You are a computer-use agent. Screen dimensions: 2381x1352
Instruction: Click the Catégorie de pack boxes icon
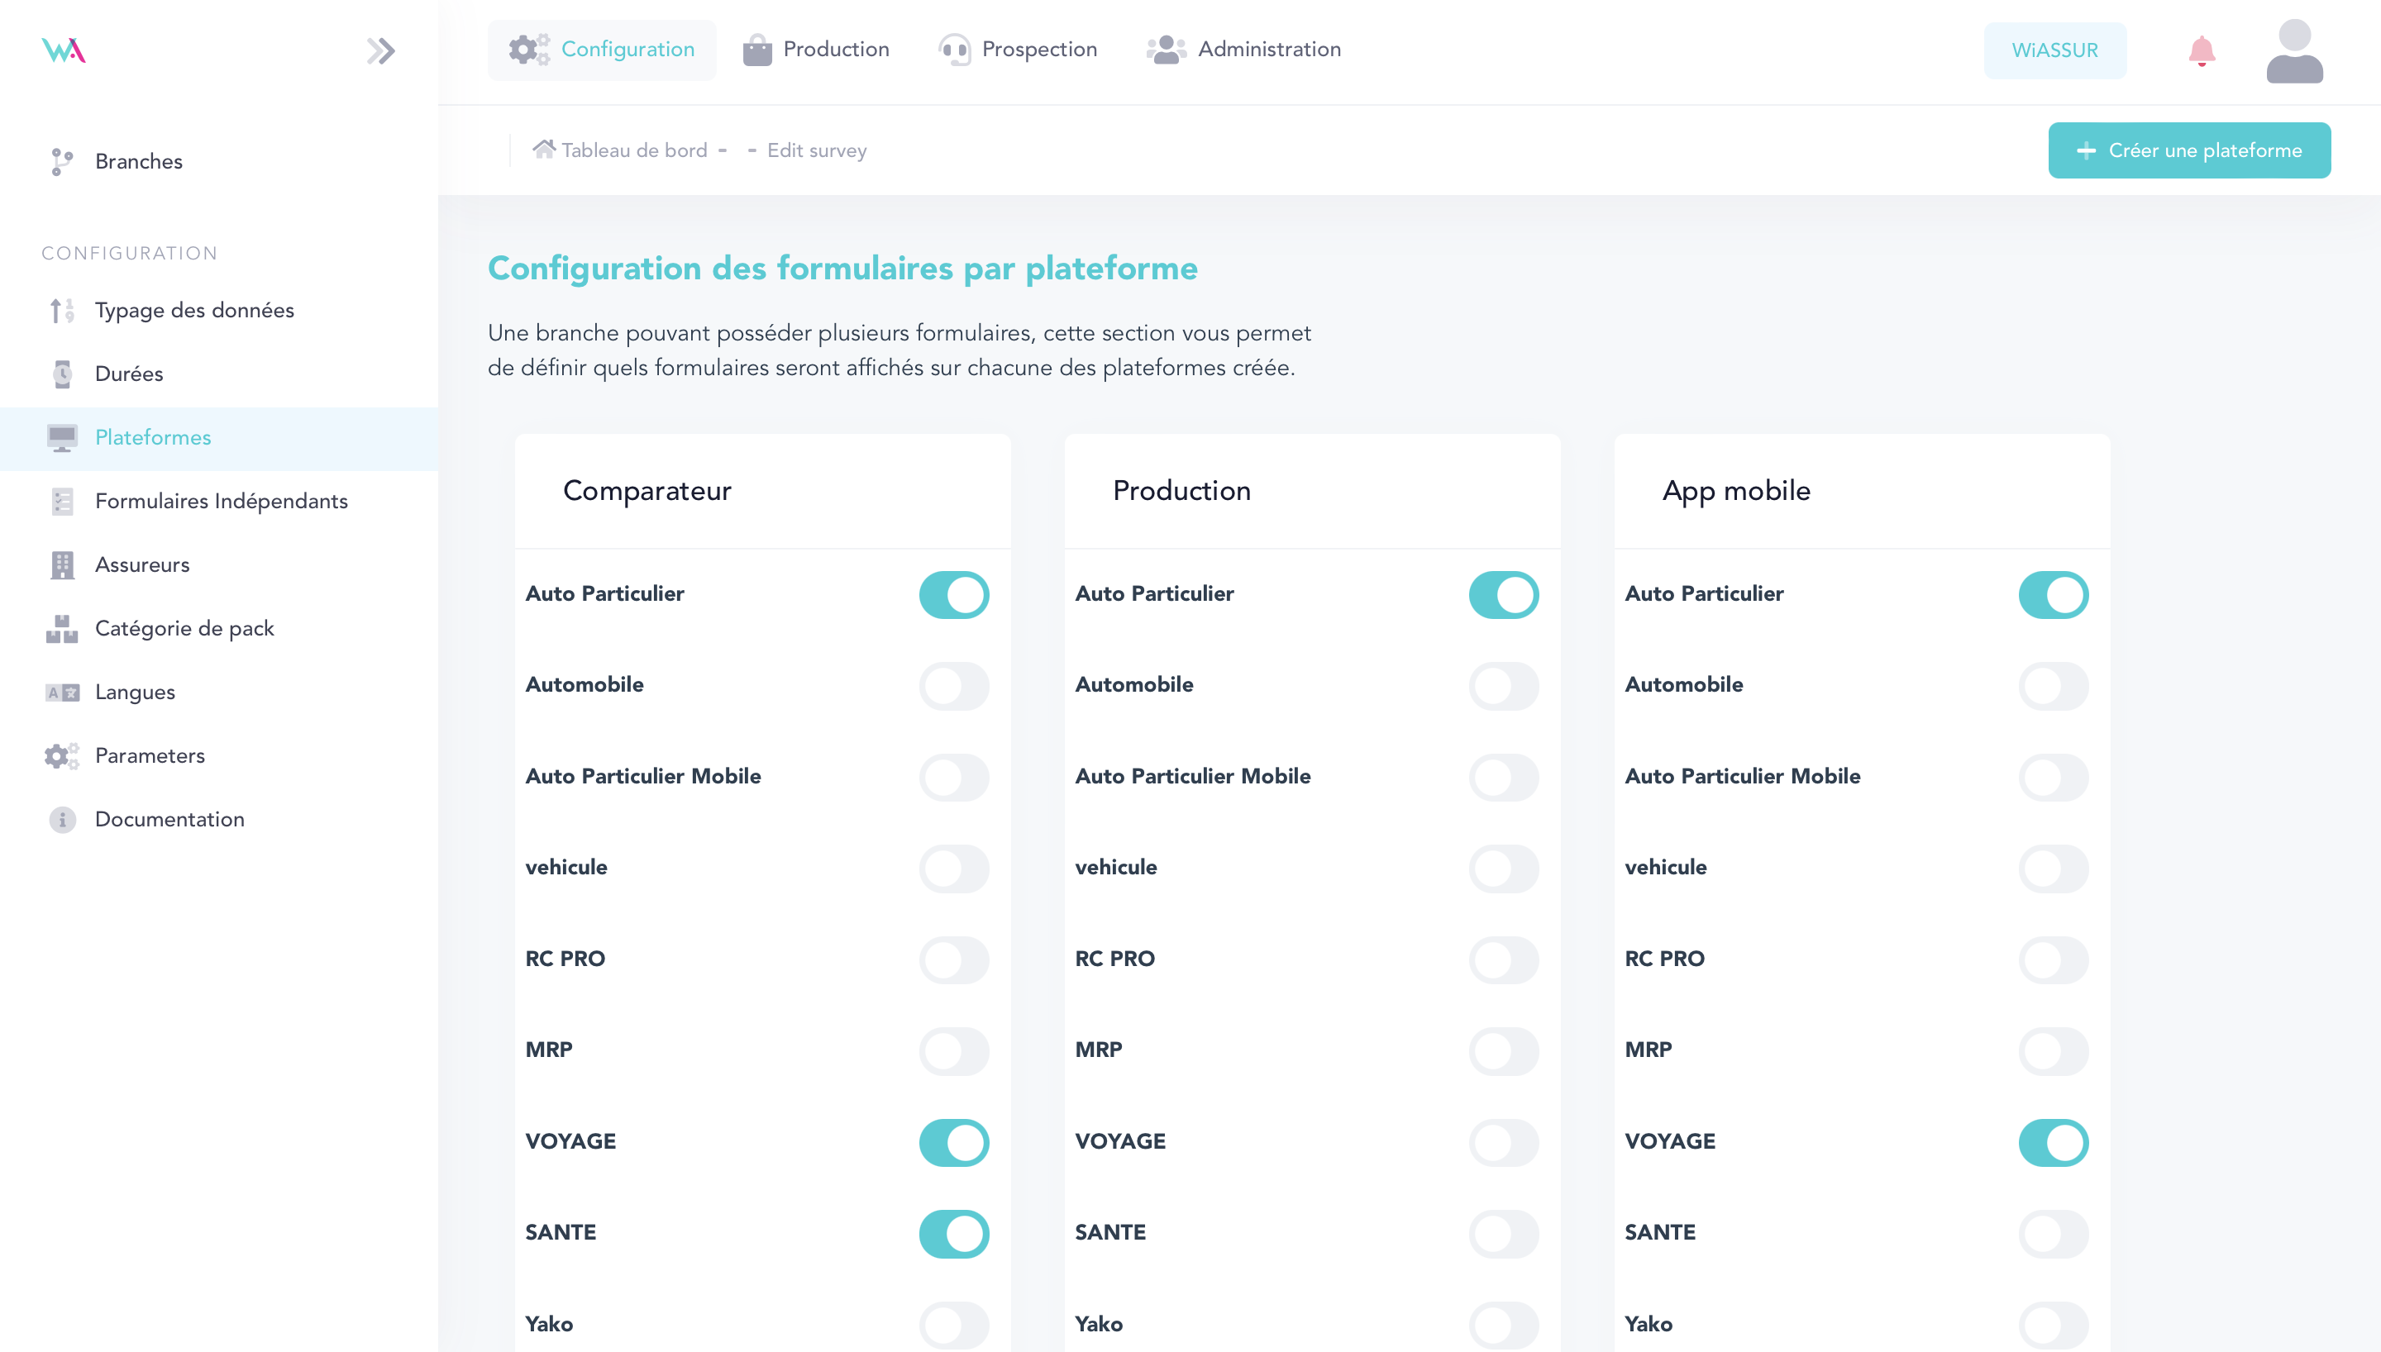[x=61, y=629]
